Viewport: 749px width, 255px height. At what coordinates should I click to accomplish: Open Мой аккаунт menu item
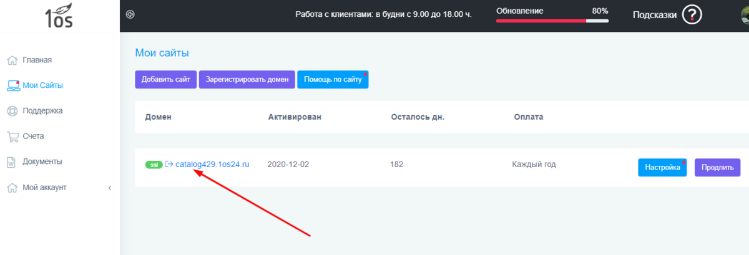point(44,187)
